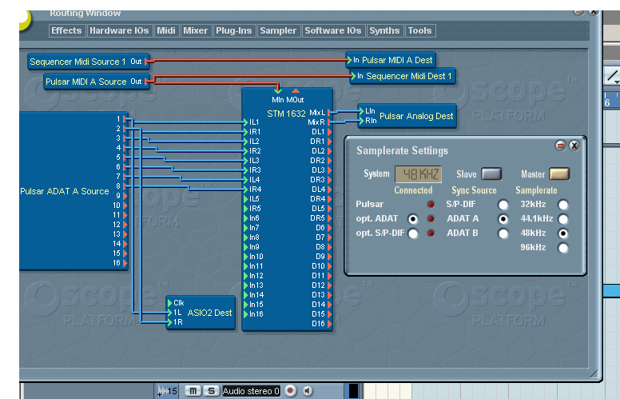Open the Effects menu

point(66,31)
